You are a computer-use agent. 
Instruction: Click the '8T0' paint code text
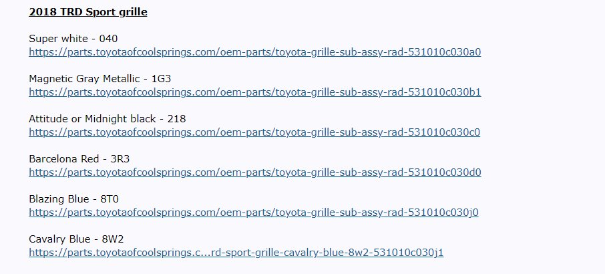click(x=110, y=199)
